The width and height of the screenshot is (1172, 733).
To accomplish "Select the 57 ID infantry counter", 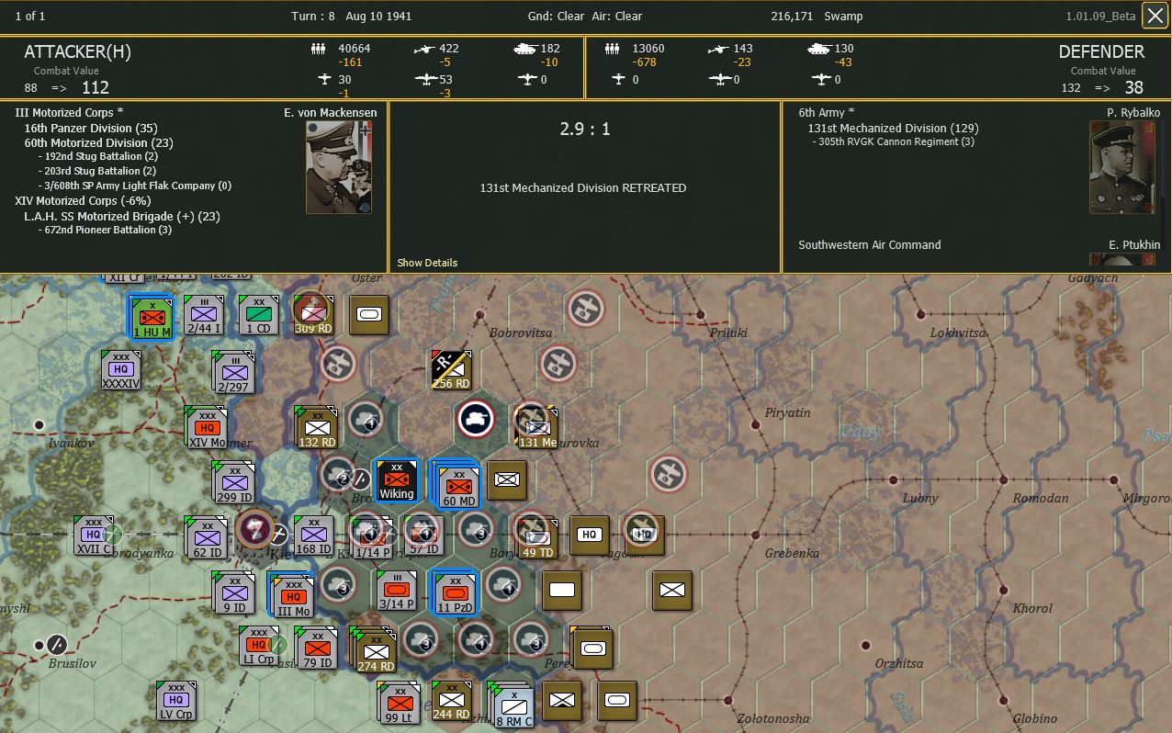I will coord(423,536).
